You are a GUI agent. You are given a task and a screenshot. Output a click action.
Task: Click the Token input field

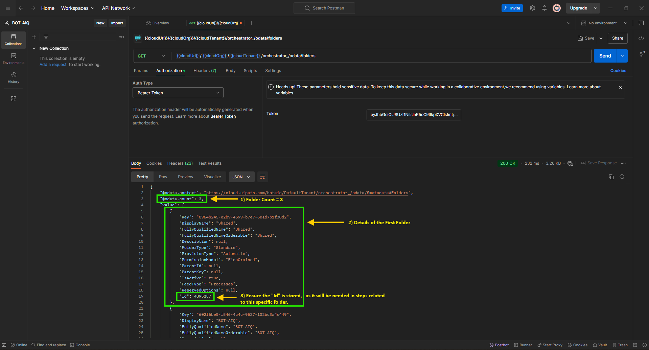pos(414,115)
